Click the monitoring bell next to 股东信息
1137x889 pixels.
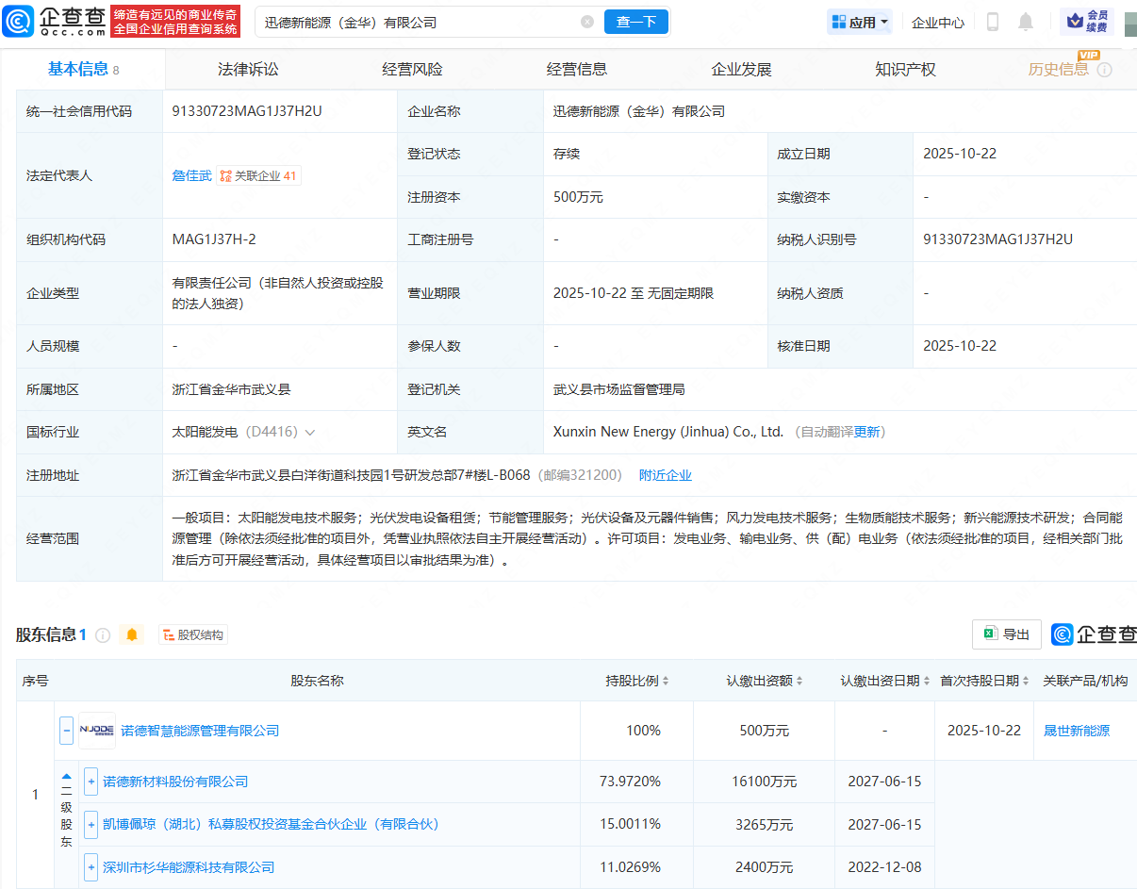[x=131, y=634]
